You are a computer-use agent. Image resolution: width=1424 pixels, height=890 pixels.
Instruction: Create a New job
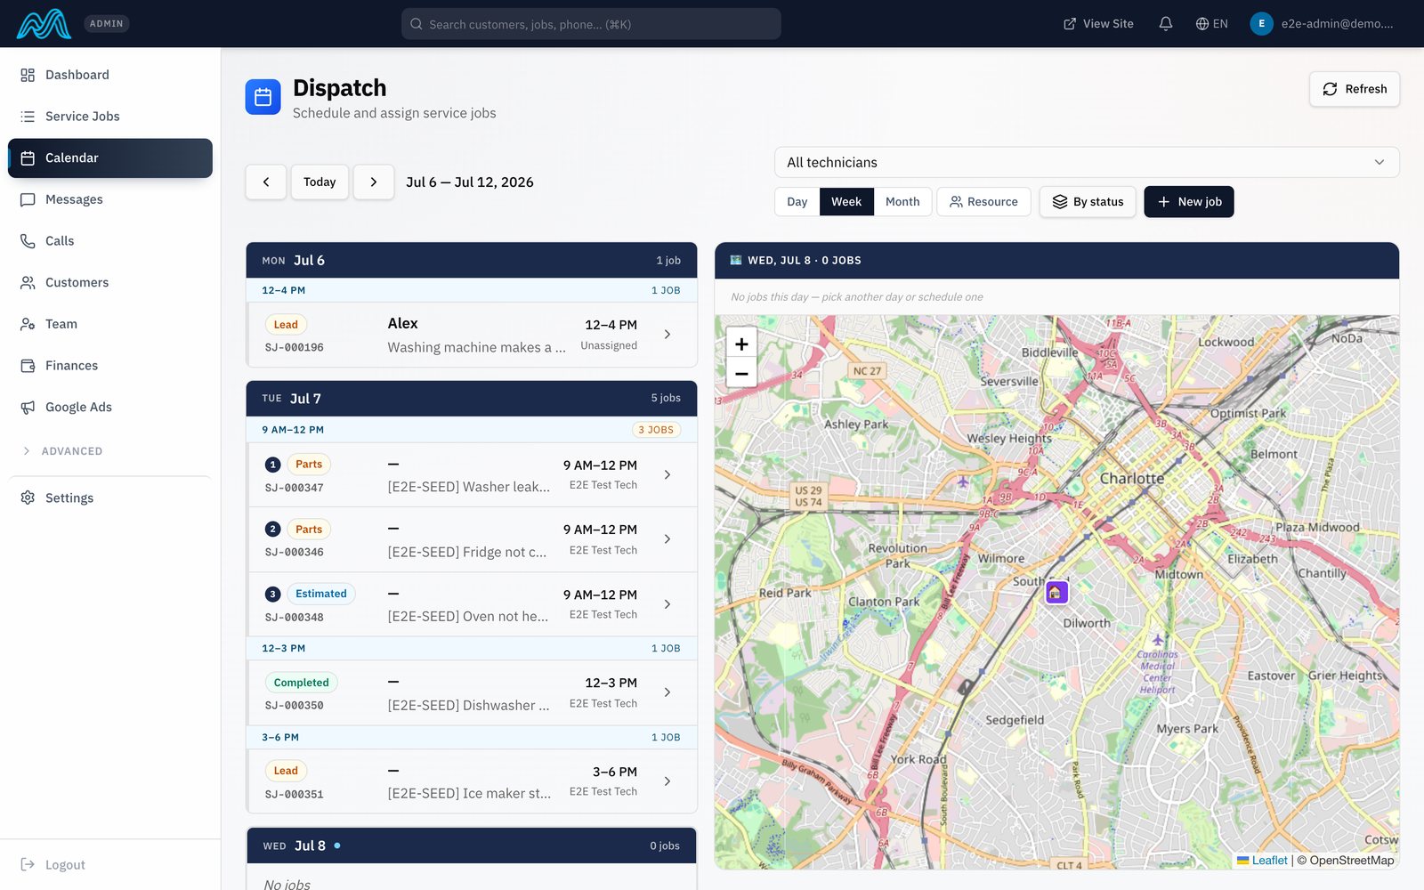coord(1189,202)
